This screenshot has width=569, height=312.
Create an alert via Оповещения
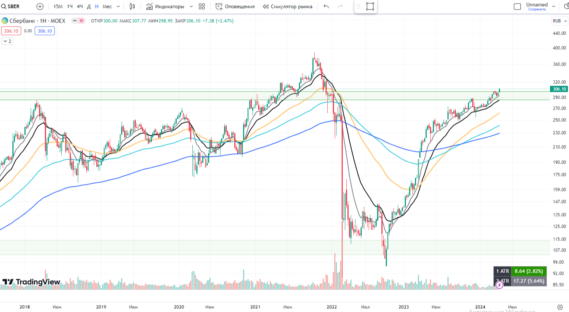tap(235, 7)
